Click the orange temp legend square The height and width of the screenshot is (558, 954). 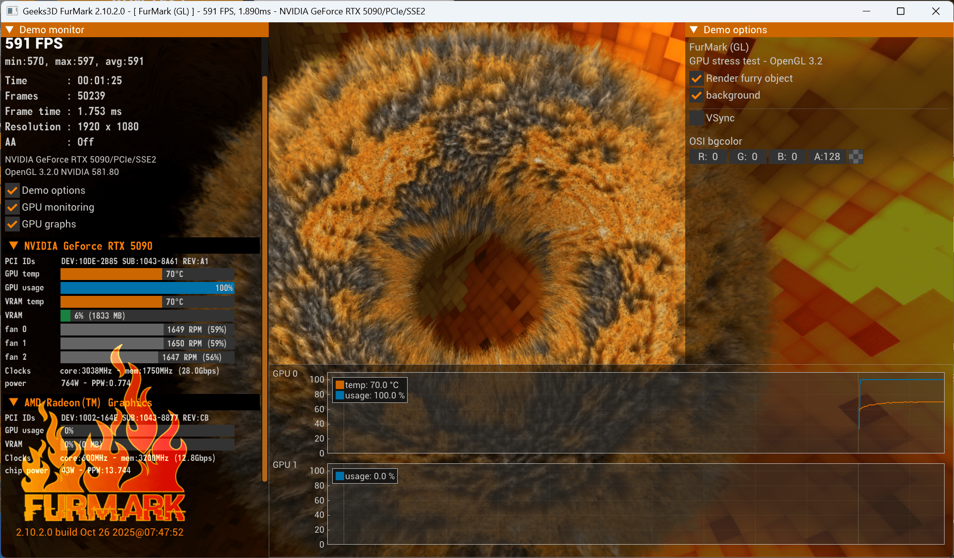point(340,385)
